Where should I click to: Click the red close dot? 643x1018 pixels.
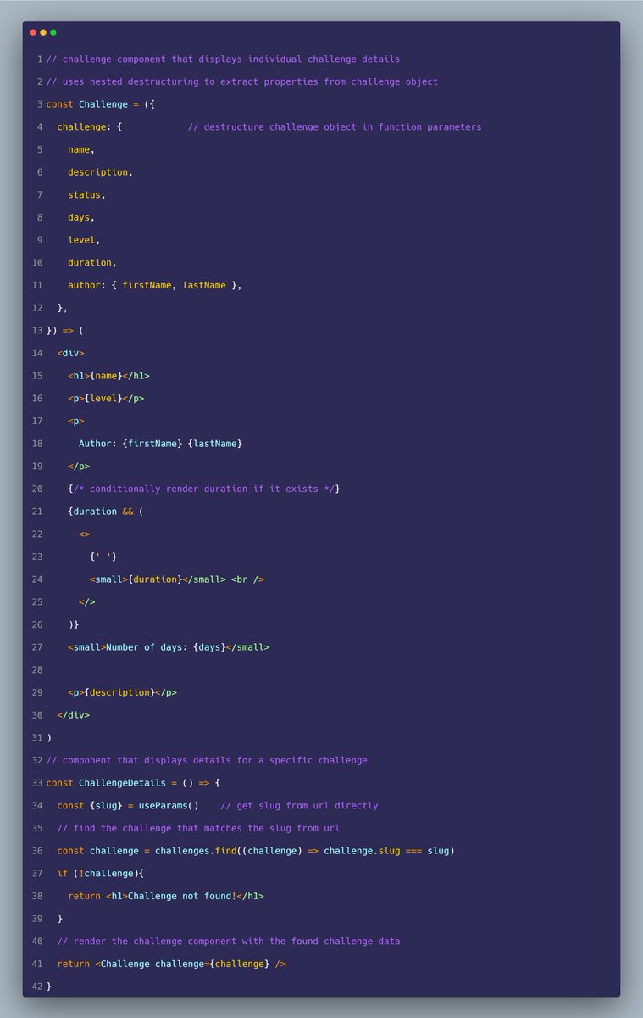[x=33, y=32]
